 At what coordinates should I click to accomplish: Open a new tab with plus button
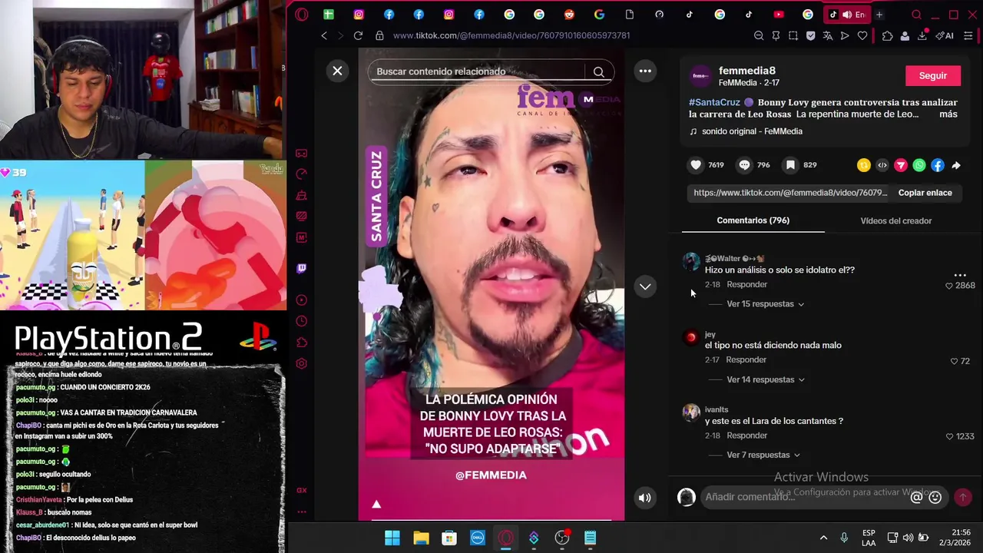click(x=879, y=15)
